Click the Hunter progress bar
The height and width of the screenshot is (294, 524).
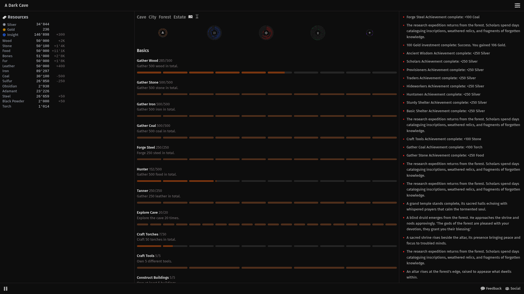[267, 181]
